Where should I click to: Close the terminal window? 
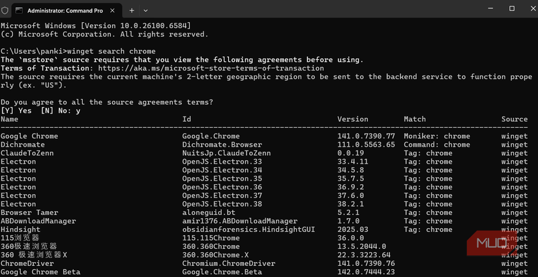click(x=529, y=8)
